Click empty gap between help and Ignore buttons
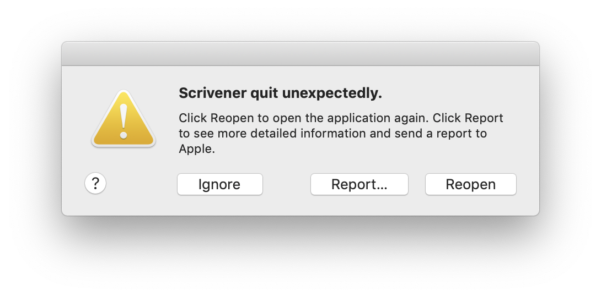 [x=142, y=184]
